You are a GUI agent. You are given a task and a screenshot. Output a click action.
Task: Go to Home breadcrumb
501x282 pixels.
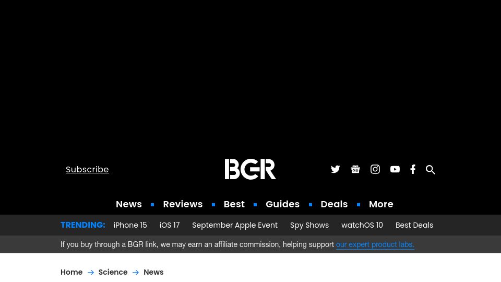pos(71,272)
